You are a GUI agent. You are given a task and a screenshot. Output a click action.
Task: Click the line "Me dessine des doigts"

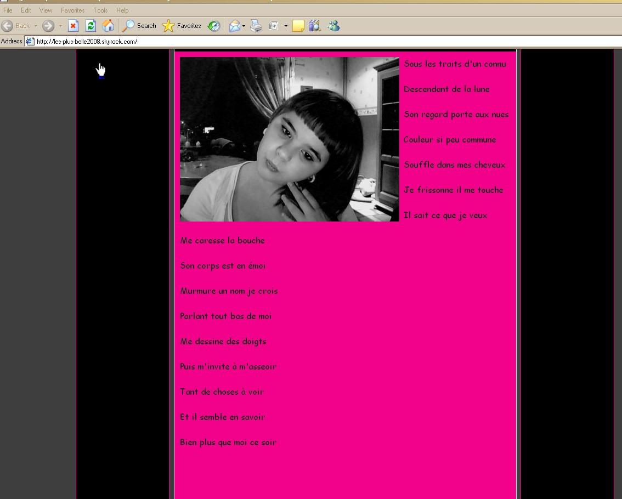pyautogui.click(x=223, y=342)
